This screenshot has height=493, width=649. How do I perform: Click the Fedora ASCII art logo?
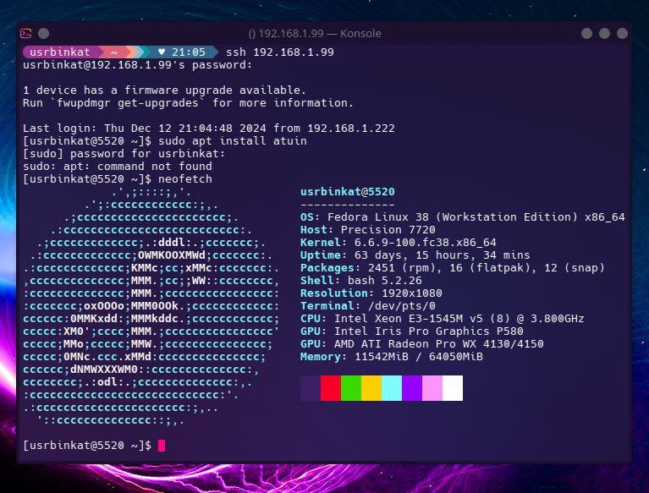[151, 306]
